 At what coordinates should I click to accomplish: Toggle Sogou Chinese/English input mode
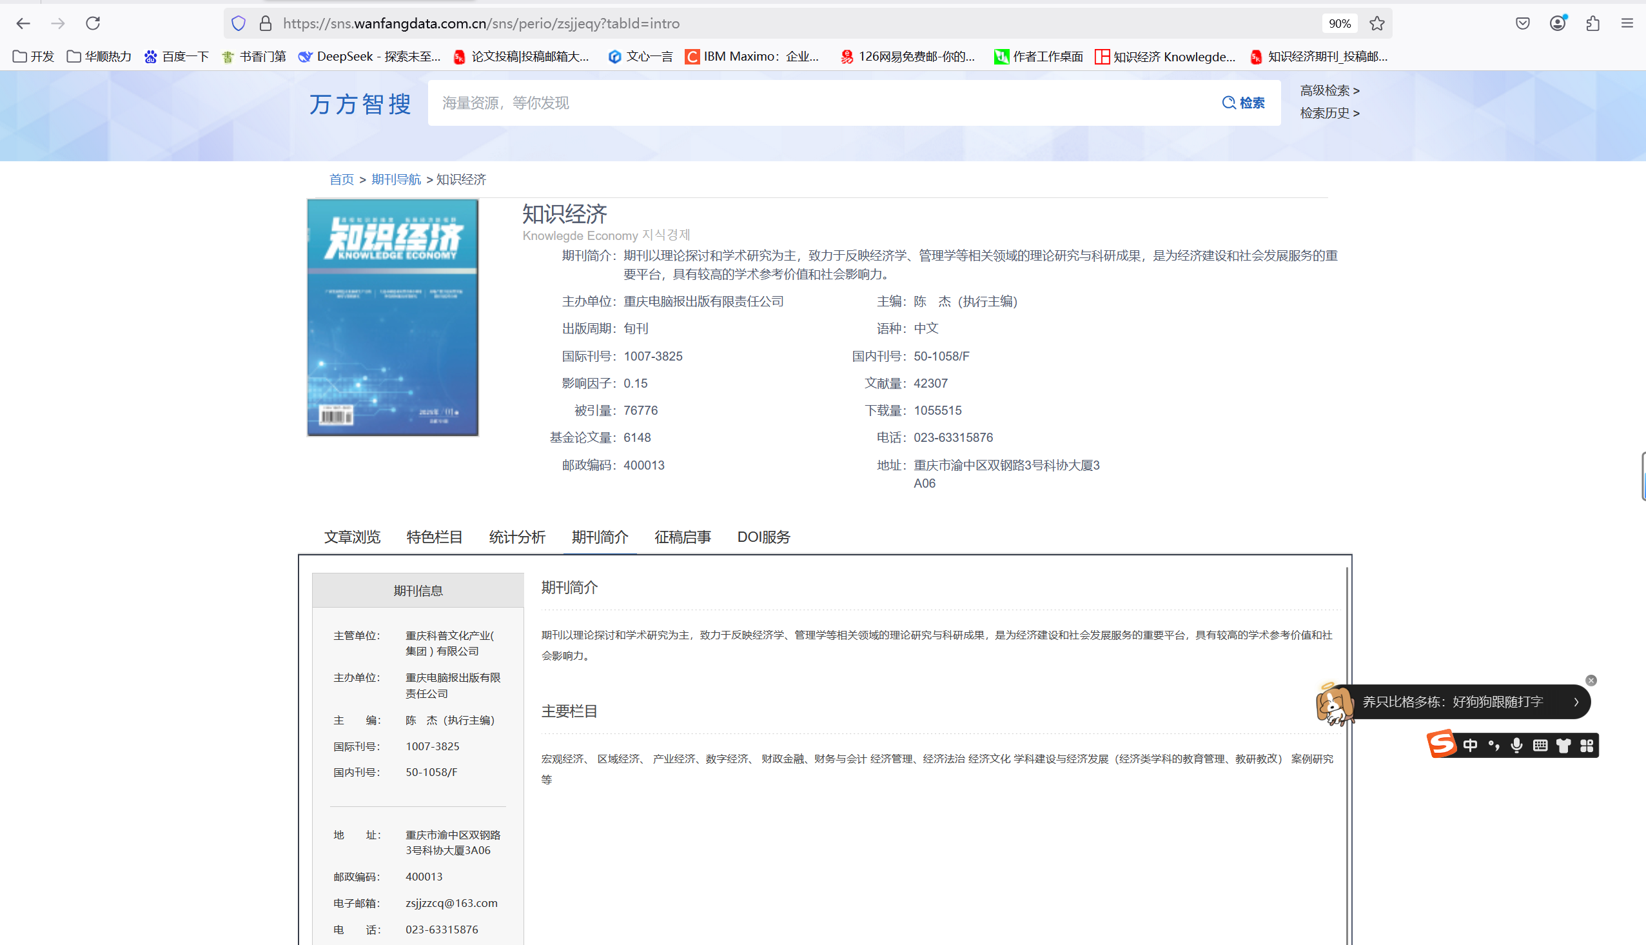pos(1470,745)
